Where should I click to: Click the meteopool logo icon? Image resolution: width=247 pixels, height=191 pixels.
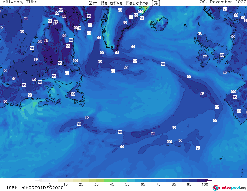click(215, 188)
